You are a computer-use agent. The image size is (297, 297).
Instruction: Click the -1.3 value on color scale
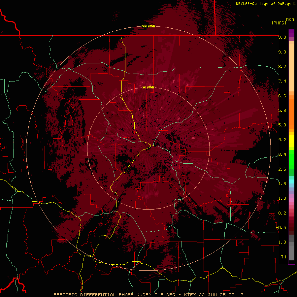(281, 242)
